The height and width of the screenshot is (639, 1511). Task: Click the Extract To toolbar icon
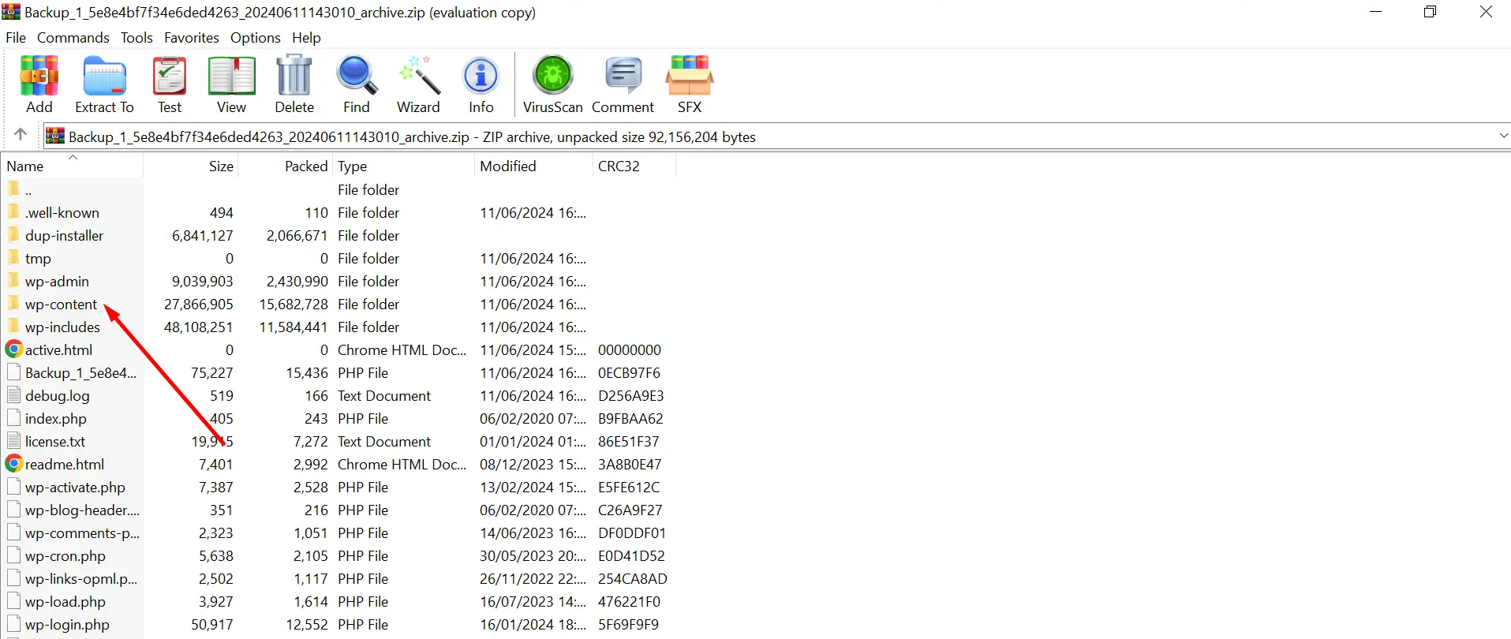[x=104, y=84]
